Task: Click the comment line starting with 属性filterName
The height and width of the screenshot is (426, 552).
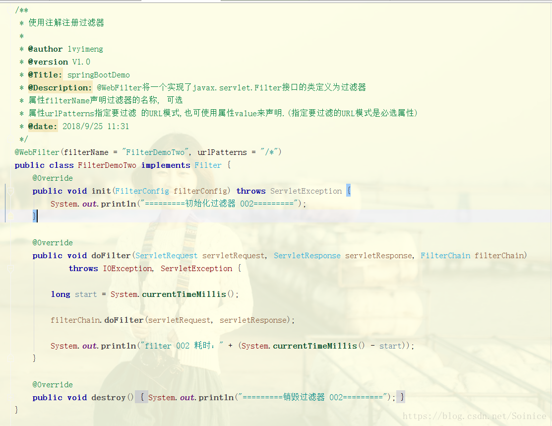Action: 105,100
